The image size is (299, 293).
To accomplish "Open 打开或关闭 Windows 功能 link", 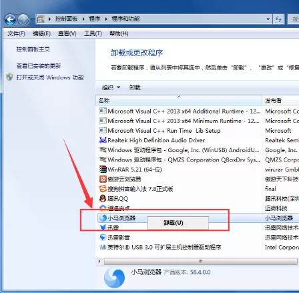I will click(50, 77).
